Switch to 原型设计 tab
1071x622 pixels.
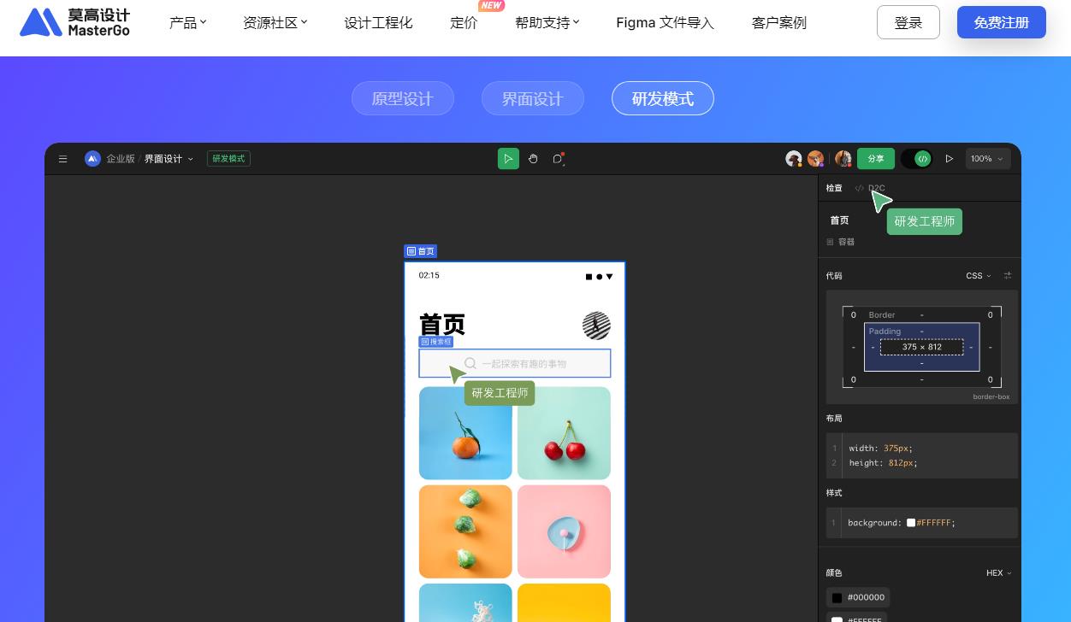[403, 98]
